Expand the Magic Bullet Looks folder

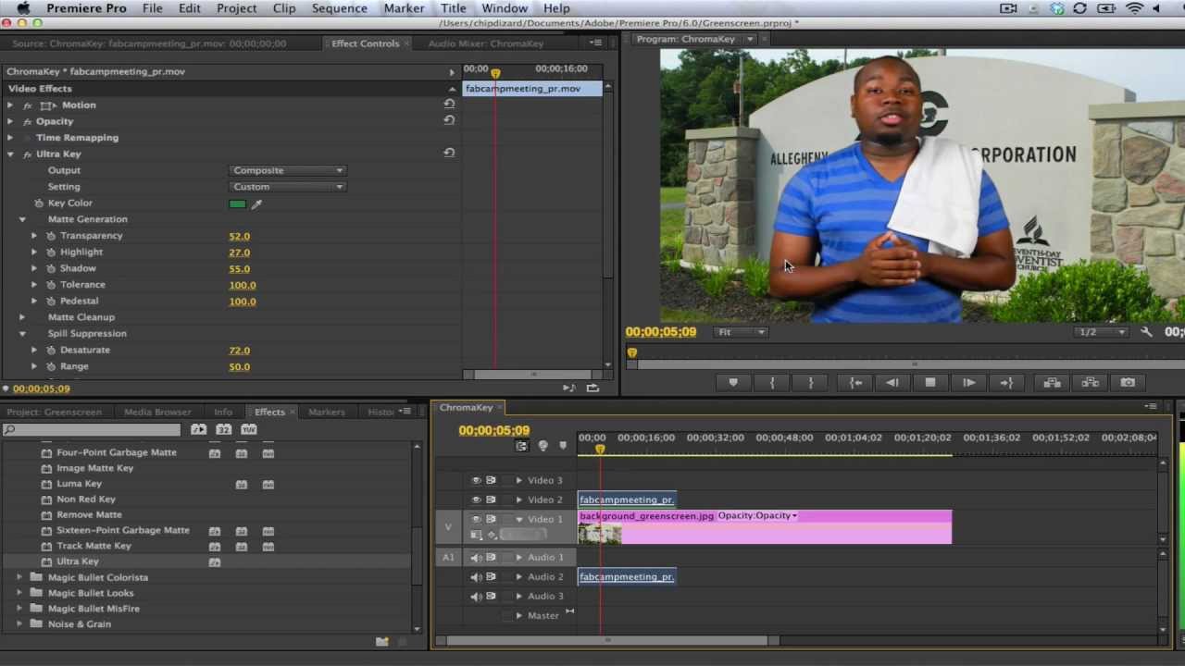(x=19, y=593)
